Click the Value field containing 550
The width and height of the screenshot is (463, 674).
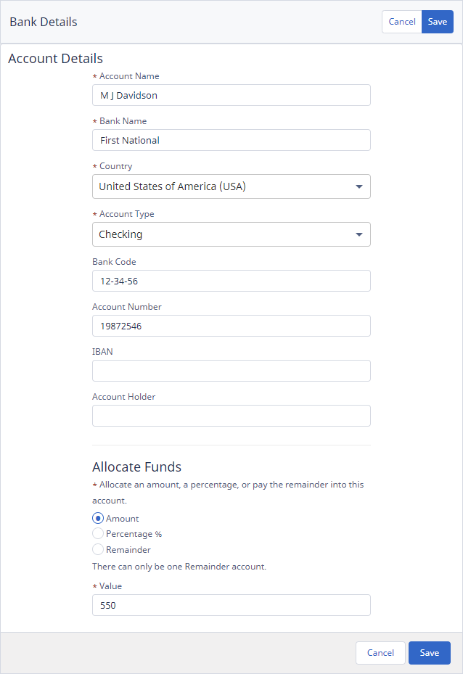pyautogui.click(x=231, y=605)
